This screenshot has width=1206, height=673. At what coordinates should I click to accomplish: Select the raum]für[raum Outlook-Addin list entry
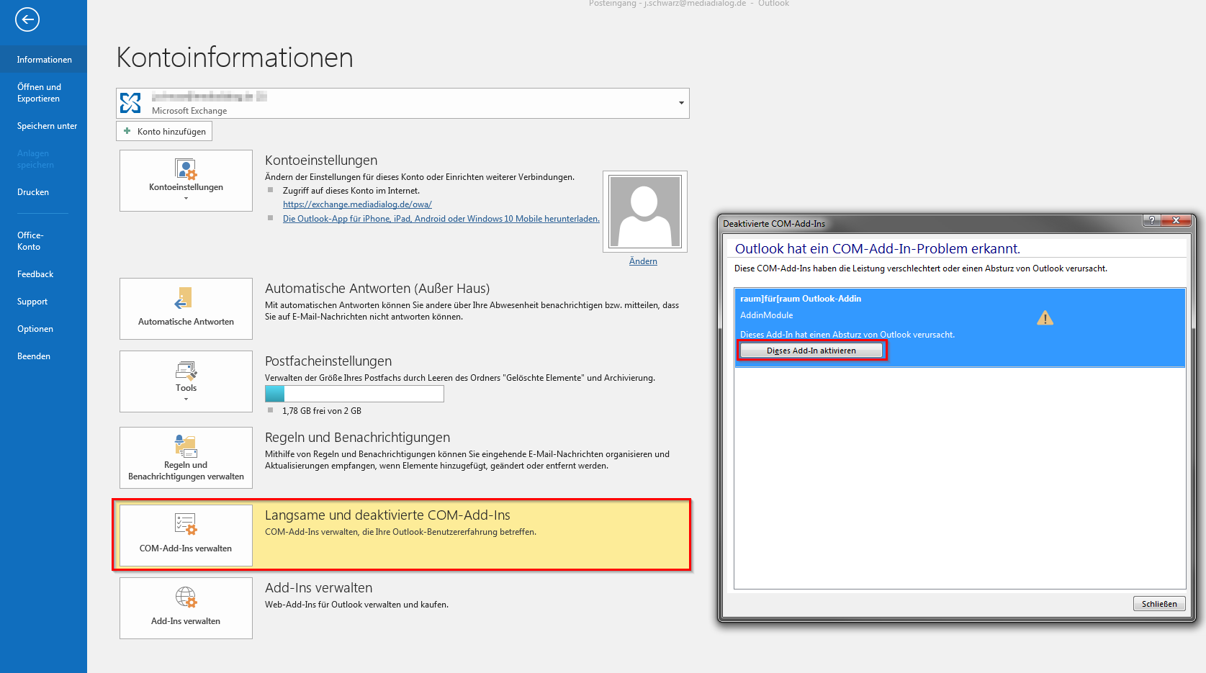pyautogui.click(x=960, y=328)
